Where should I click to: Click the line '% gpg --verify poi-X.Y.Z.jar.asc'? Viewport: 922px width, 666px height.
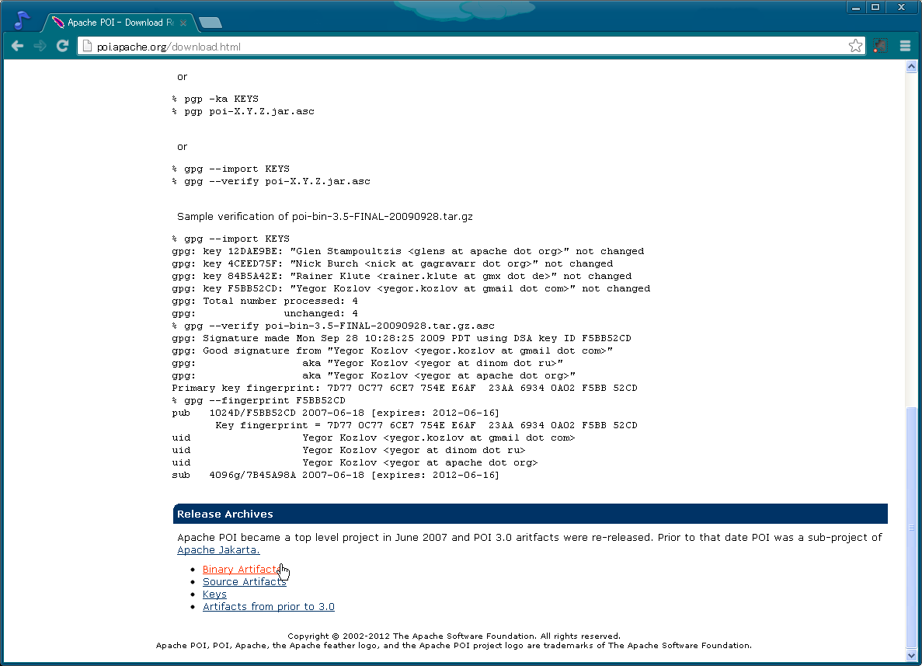271,181
